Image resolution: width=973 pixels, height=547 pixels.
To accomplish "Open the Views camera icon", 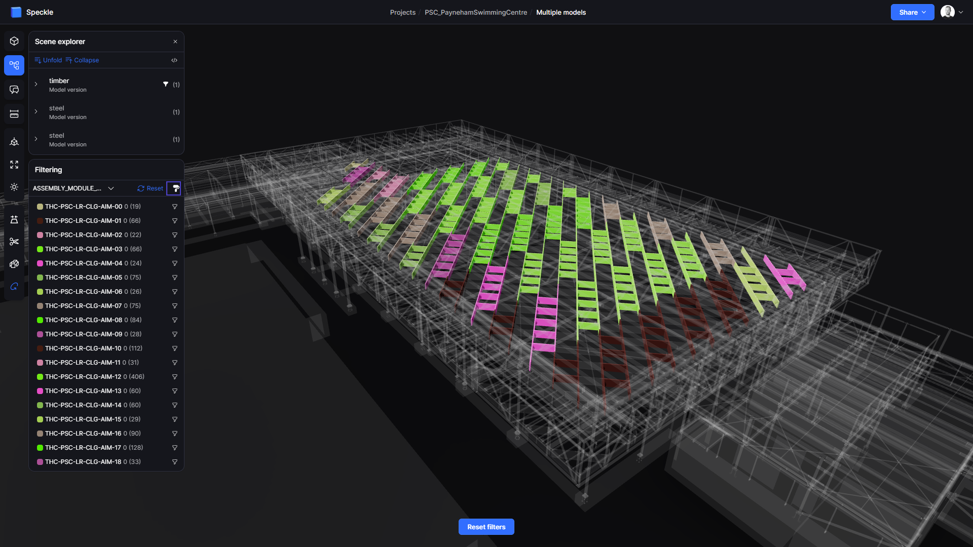I will coord(14,142).
